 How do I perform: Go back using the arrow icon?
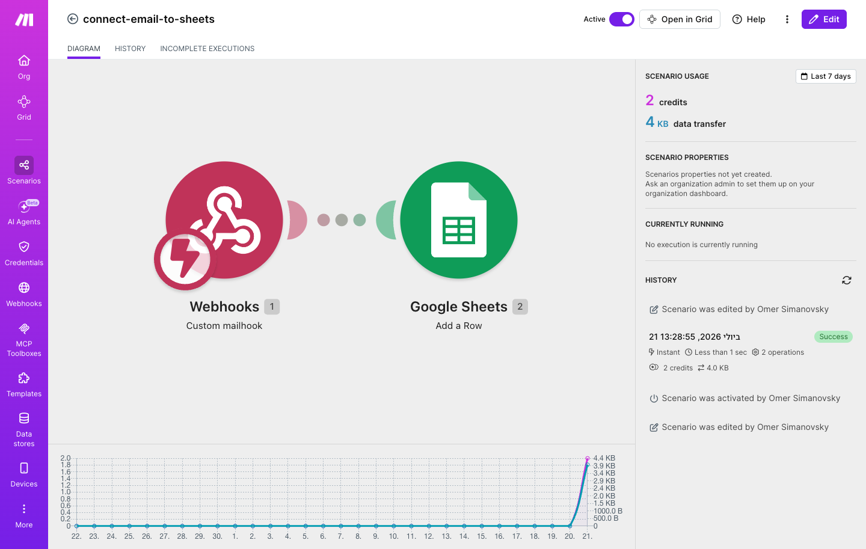pos(73,19)
